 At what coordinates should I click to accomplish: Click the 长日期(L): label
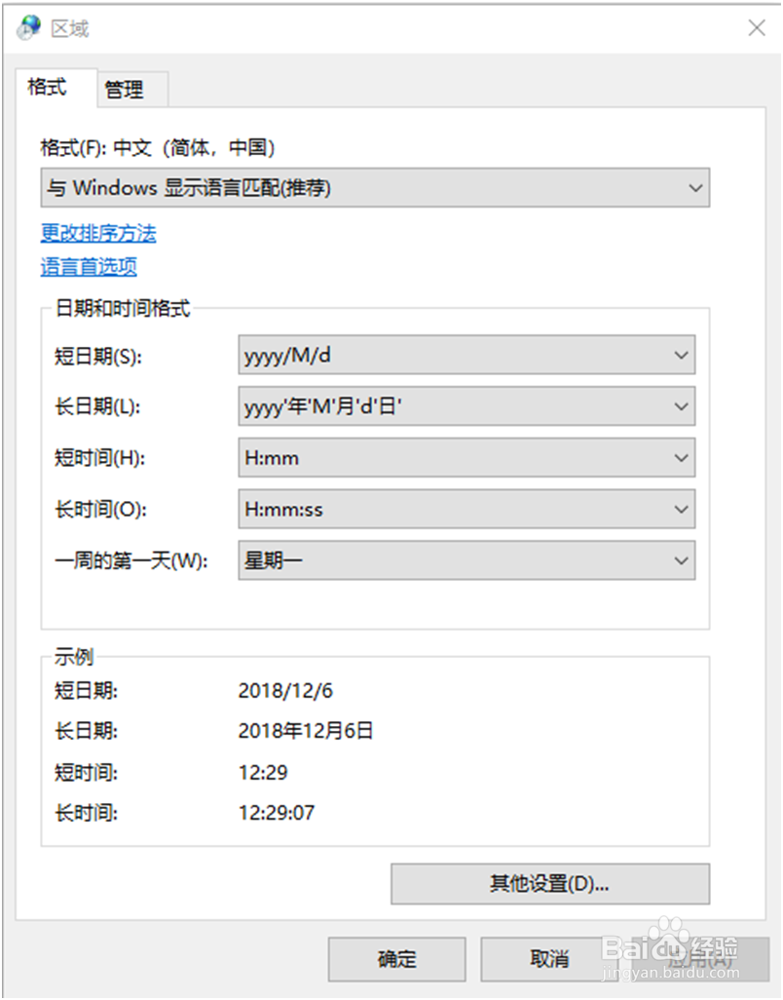click(97, 406)
